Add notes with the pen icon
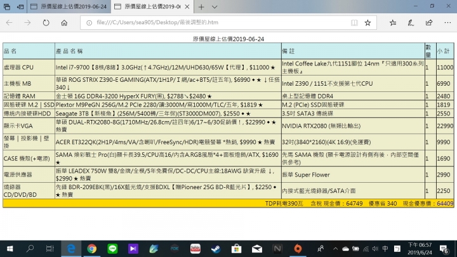The image size is (457, 257). 411,23
